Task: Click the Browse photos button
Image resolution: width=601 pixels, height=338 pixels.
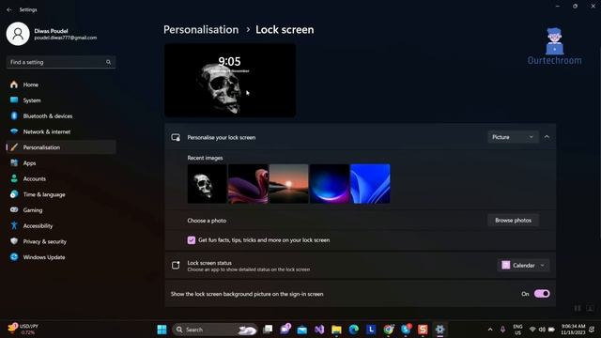Action: click(514, 221)
